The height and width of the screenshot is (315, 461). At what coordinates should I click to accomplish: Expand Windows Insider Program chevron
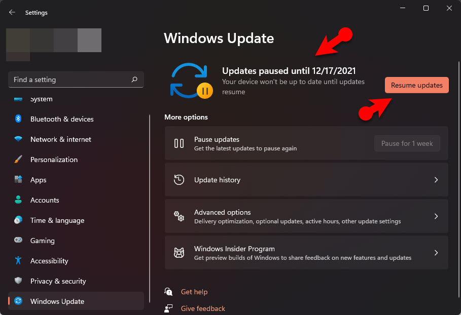[436, 253]
